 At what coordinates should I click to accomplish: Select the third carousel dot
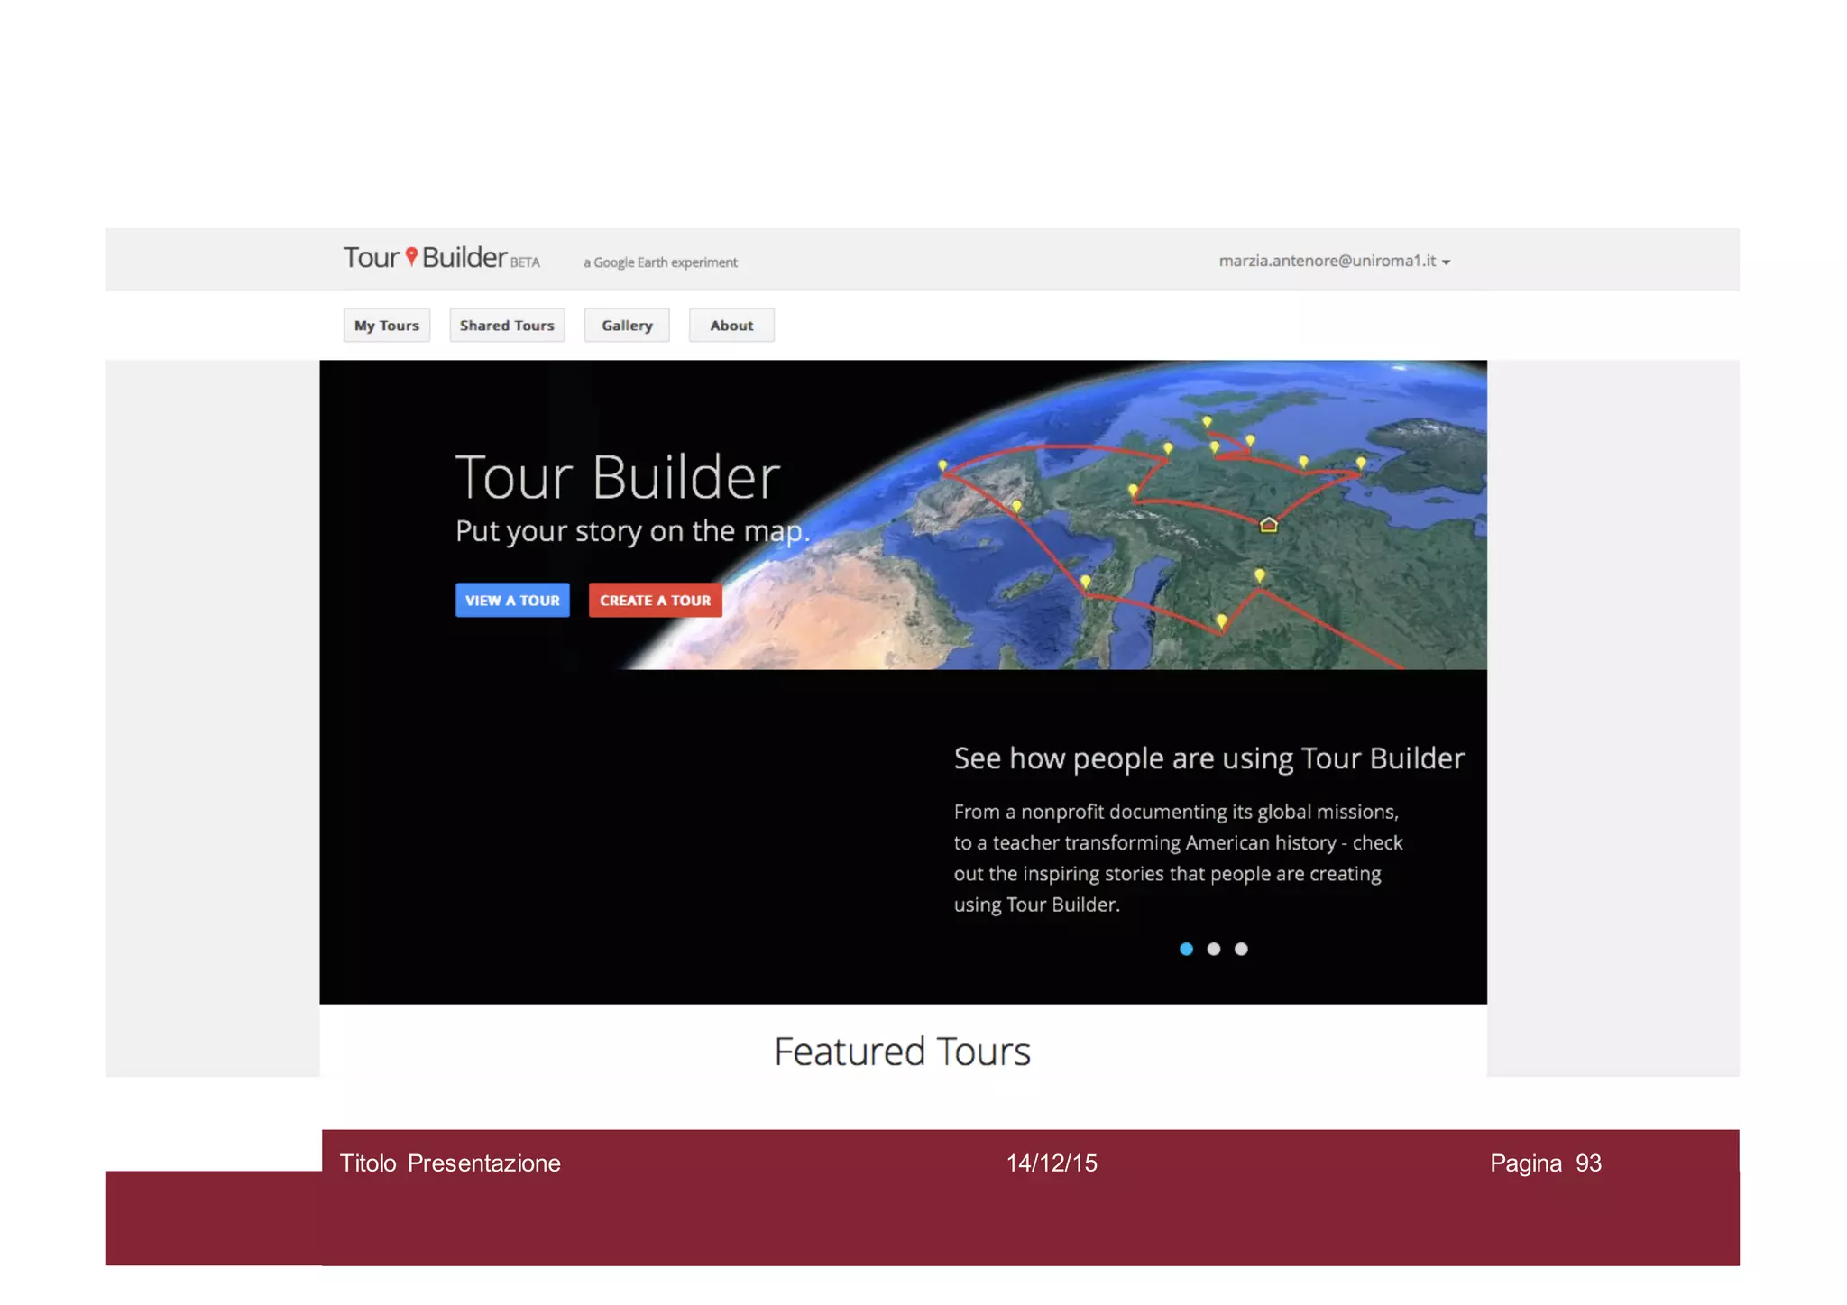click(x=1241, y=949)
